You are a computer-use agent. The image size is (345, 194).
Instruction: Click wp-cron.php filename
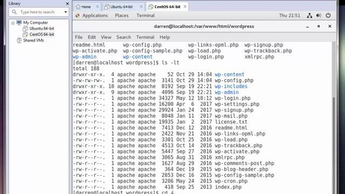pyautogui.click(x=231, y=181)
